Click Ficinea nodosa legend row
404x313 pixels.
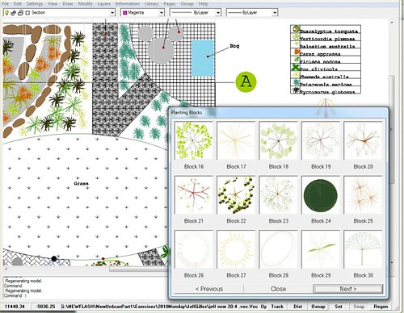click(x=326, y=60)
